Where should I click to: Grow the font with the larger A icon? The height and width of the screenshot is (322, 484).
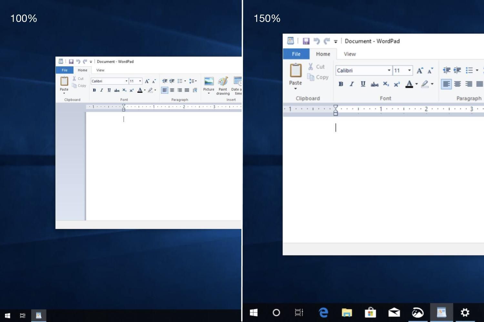(x=419, y=70)
